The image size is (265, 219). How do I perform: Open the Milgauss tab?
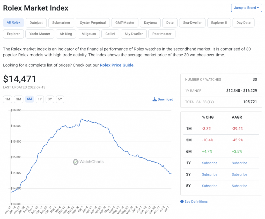[x=89, y=34]
